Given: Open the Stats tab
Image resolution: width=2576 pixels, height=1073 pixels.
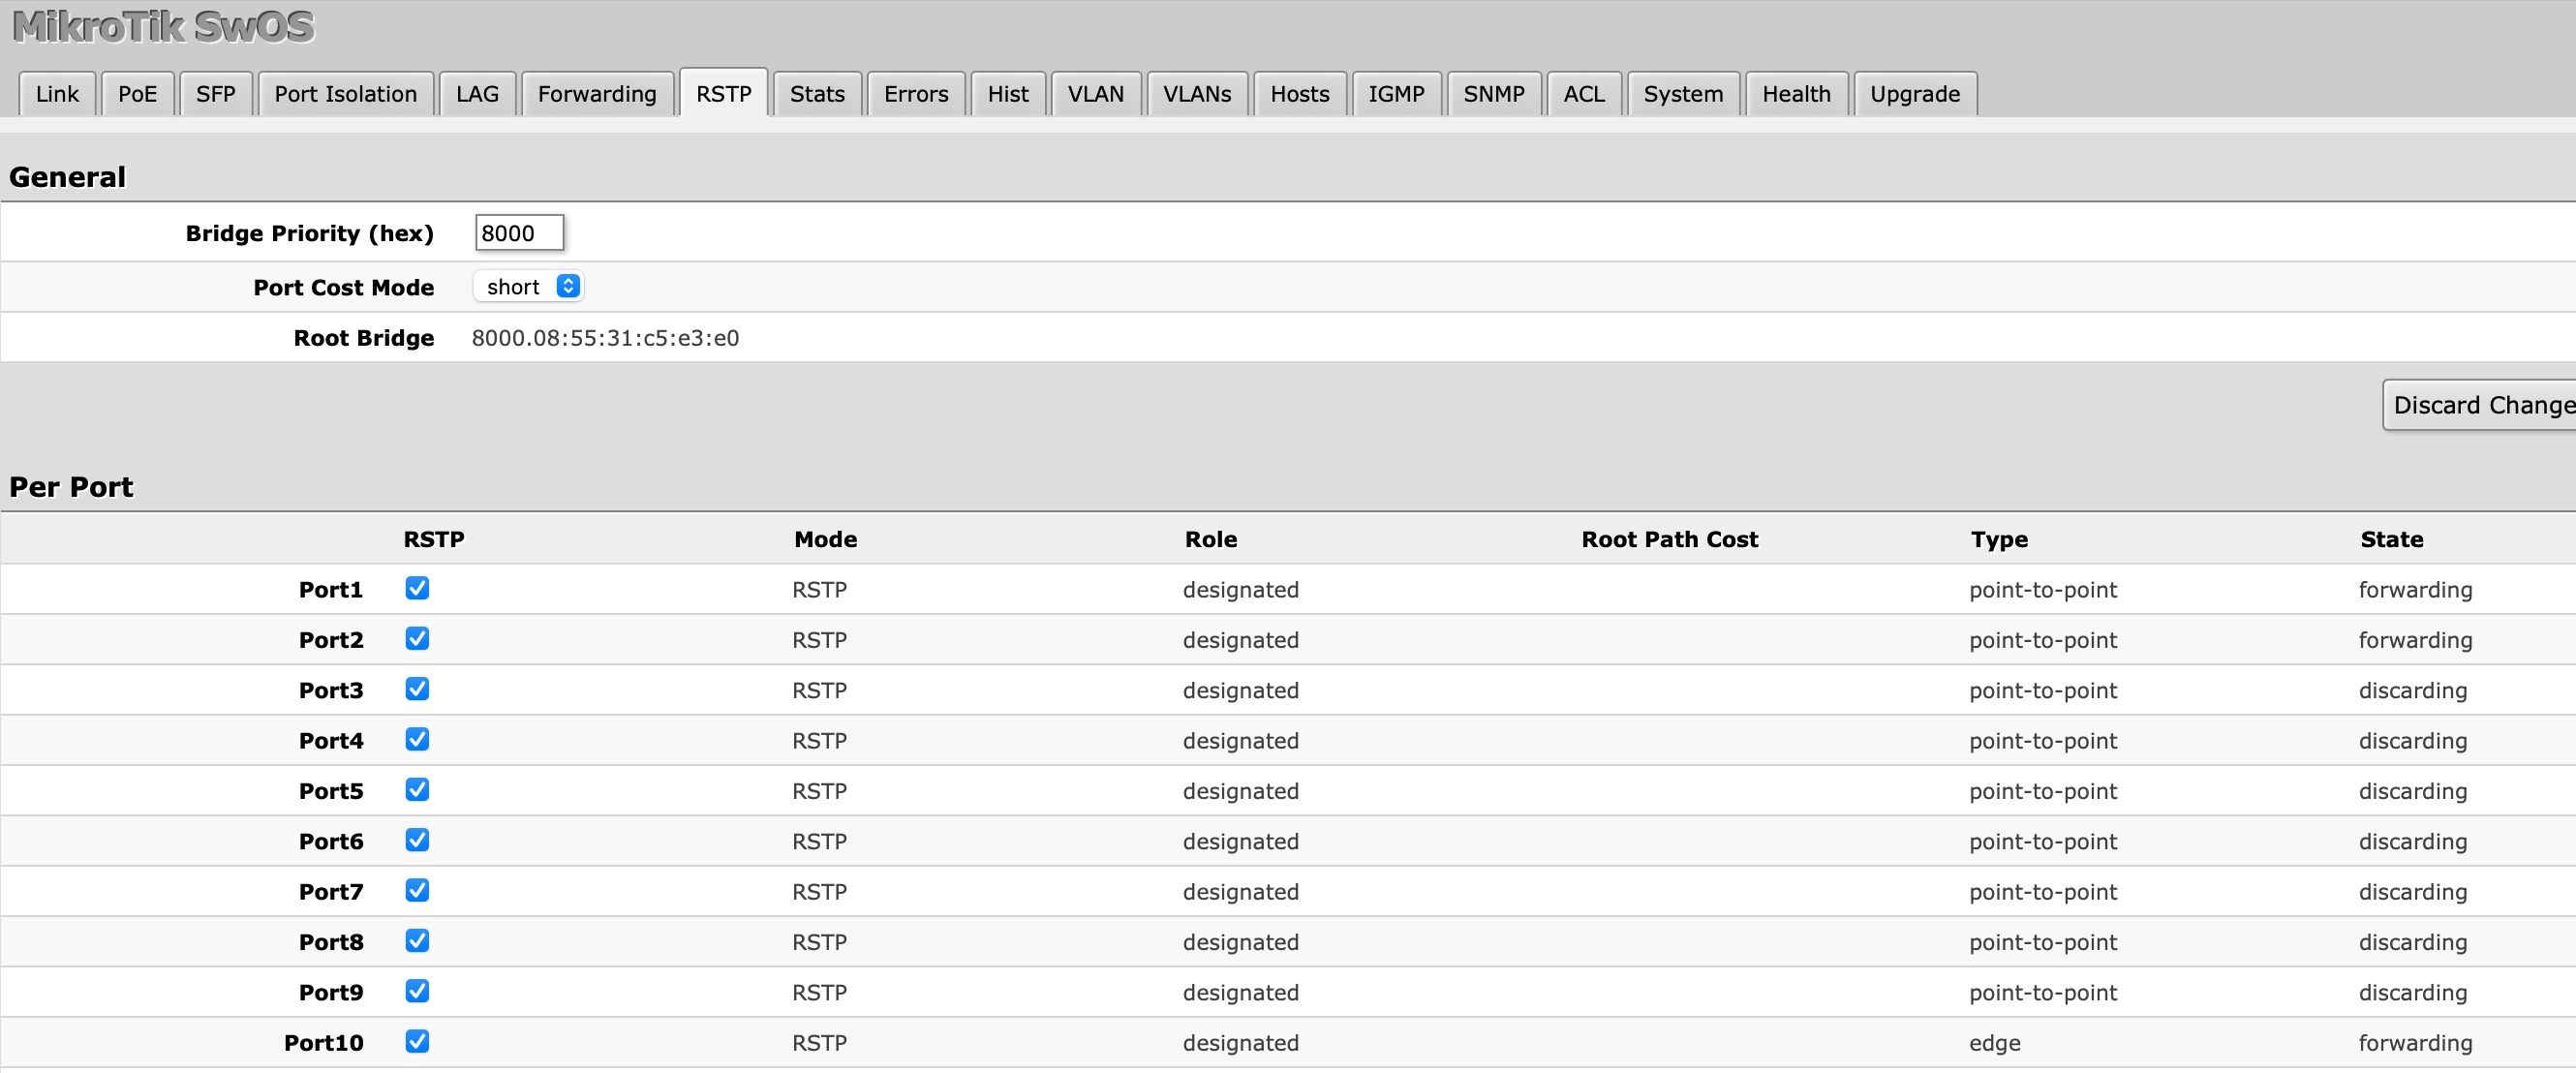Looking at the screenshot, I should pos(817,94).
